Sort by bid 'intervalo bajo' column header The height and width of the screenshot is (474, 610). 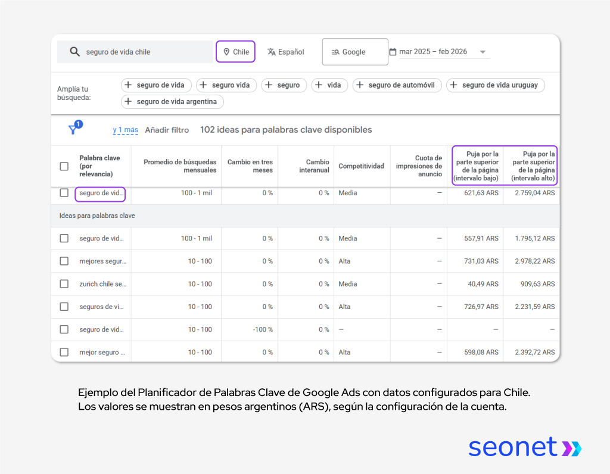coord(477,166)
